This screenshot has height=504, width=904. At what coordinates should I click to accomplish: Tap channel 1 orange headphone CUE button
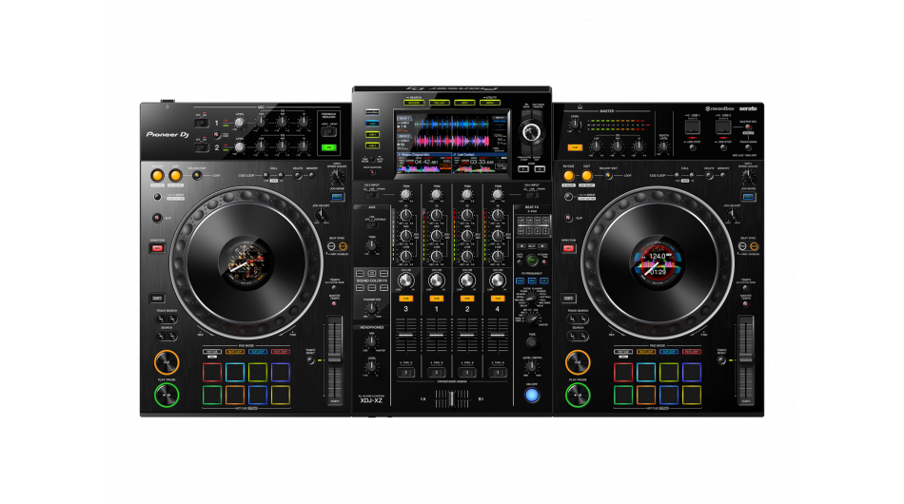click(437, 299)
